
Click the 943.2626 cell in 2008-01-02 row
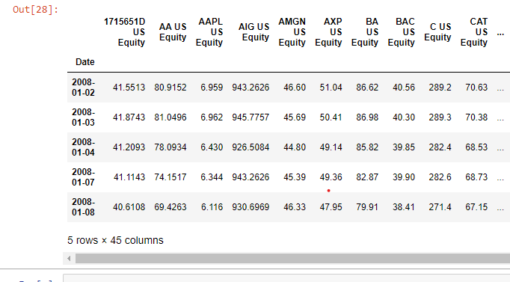point(251,88)
